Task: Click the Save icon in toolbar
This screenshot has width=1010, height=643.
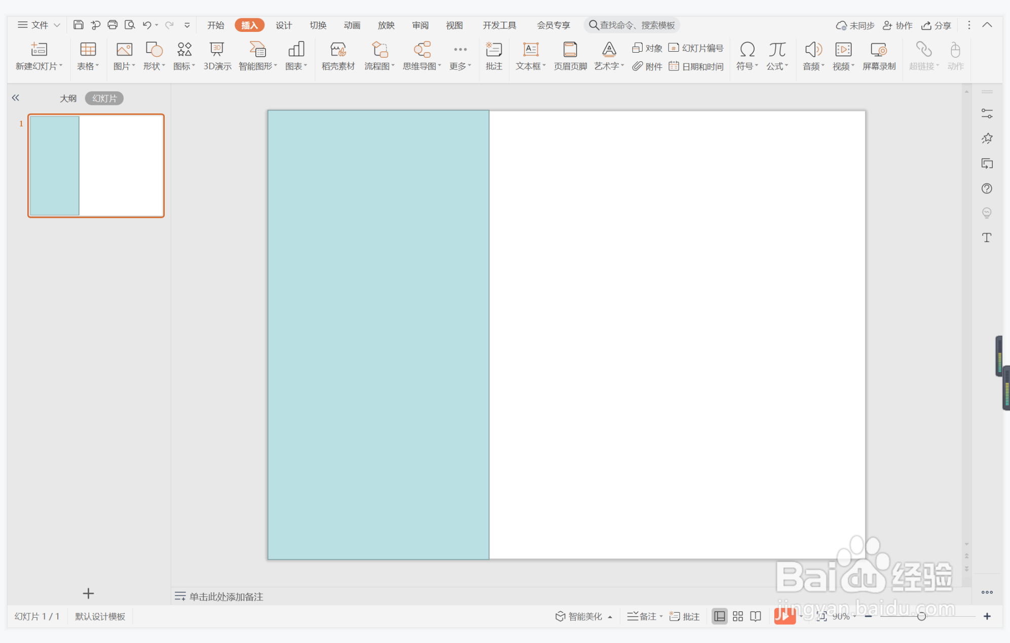Action: (79, 25)
